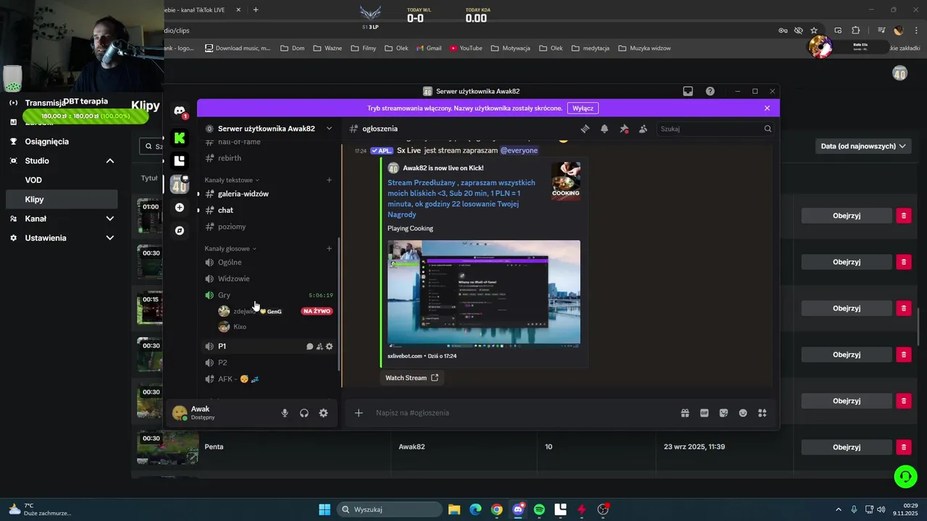Toggle member list icon in header
The width and height of the screenshot is (927, 521).
pyautogui.click(x=643, y=129)
